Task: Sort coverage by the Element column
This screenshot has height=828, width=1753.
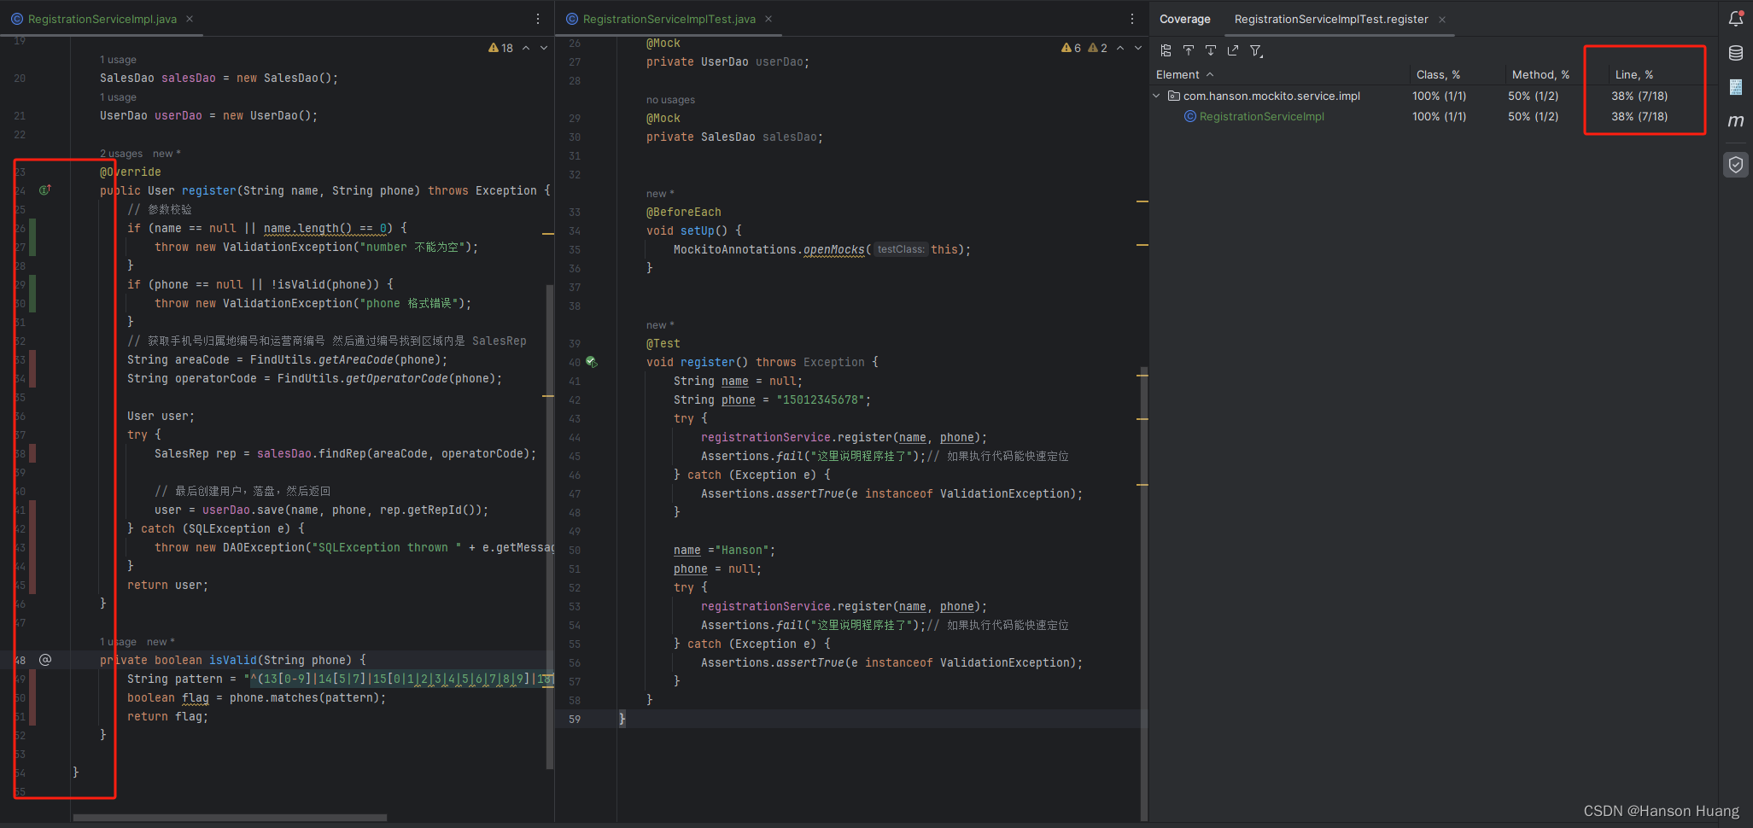Action: (x=1184, y=74)
